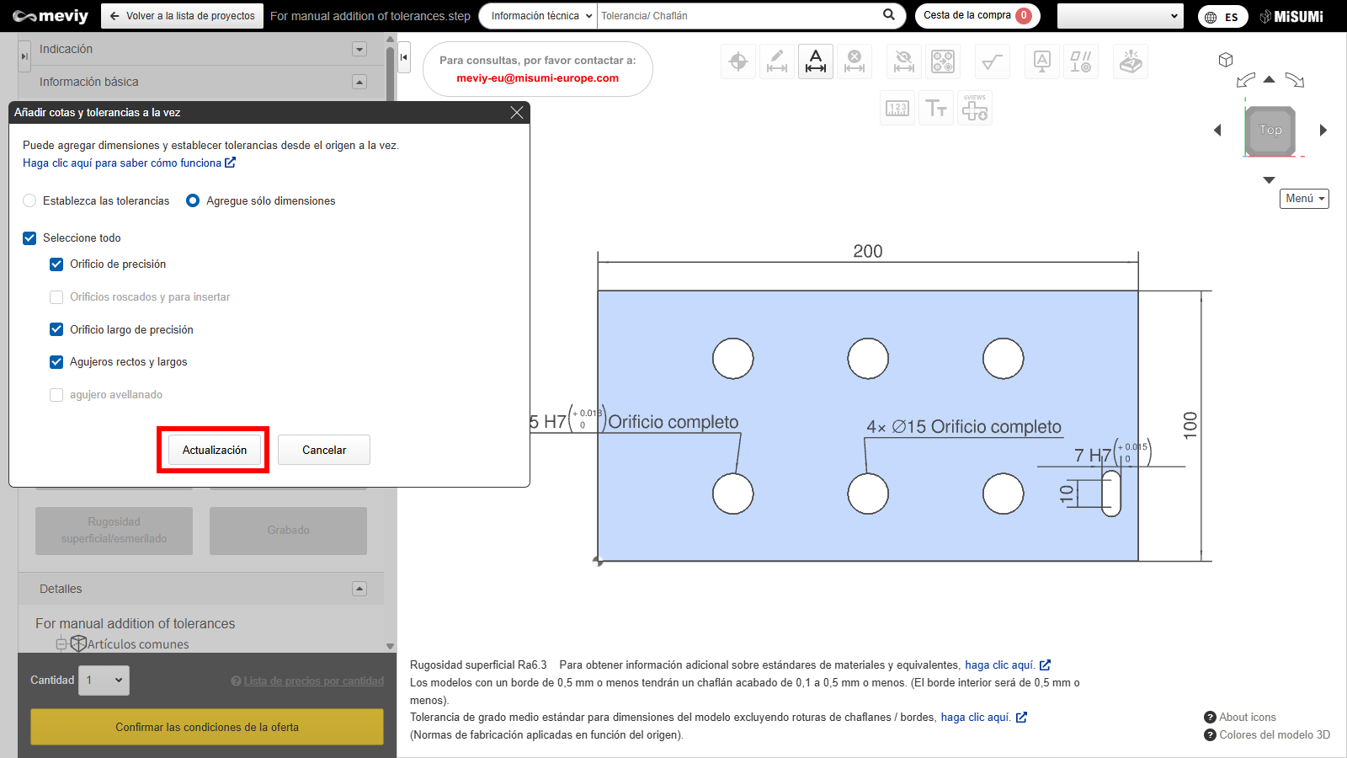
Task: Click the engraving stamp tool icon
Action: coord(1131,61)
